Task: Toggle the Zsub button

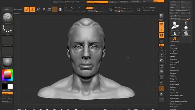Action: coord(95,8)
